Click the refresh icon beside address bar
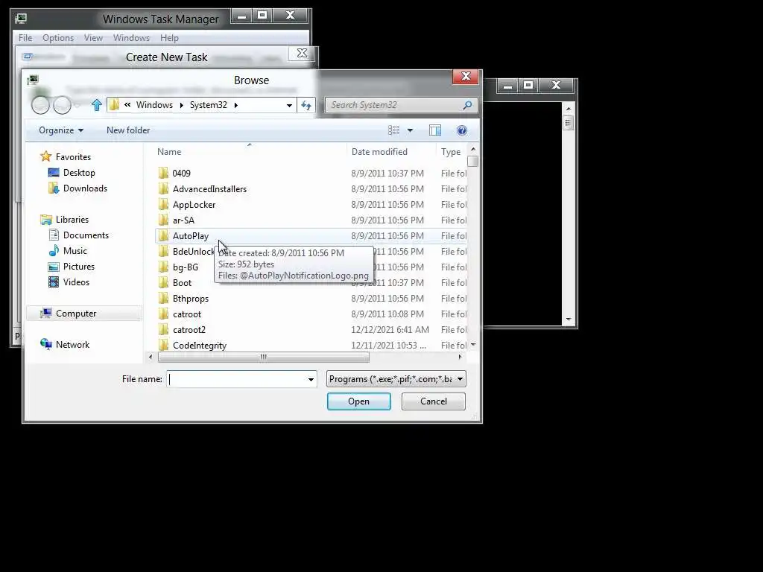This screenshot has height=572, width=763. coord(306,105)
